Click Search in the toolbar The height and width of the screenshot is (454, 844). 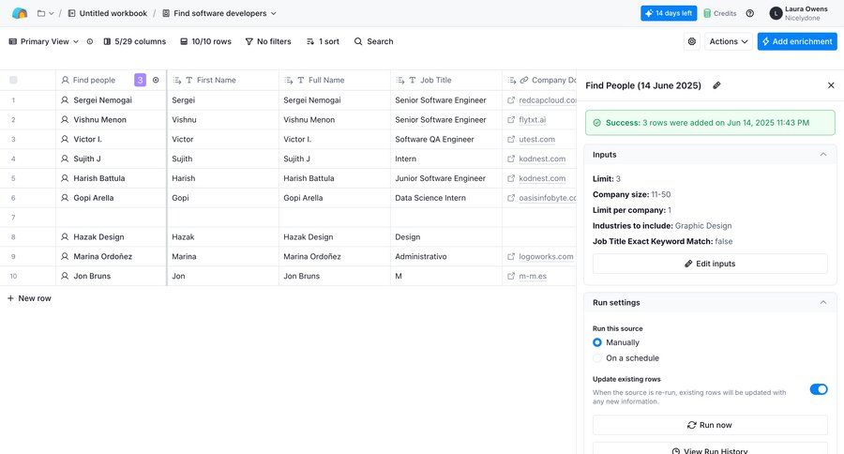click(x=373, y=41)
